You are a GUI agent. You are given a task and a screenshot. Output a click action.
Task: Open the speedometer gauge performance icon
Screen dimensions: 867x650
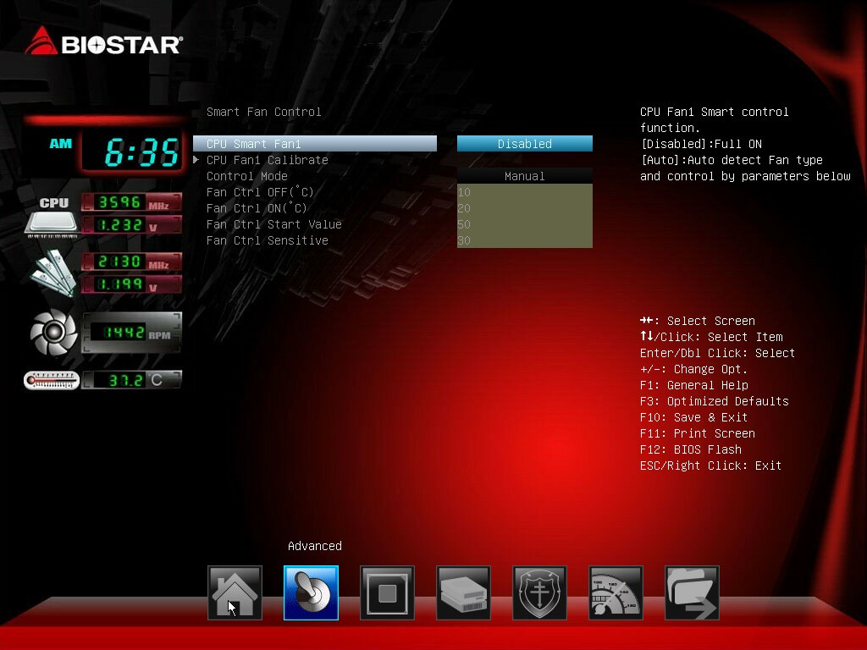click(616, 592)
